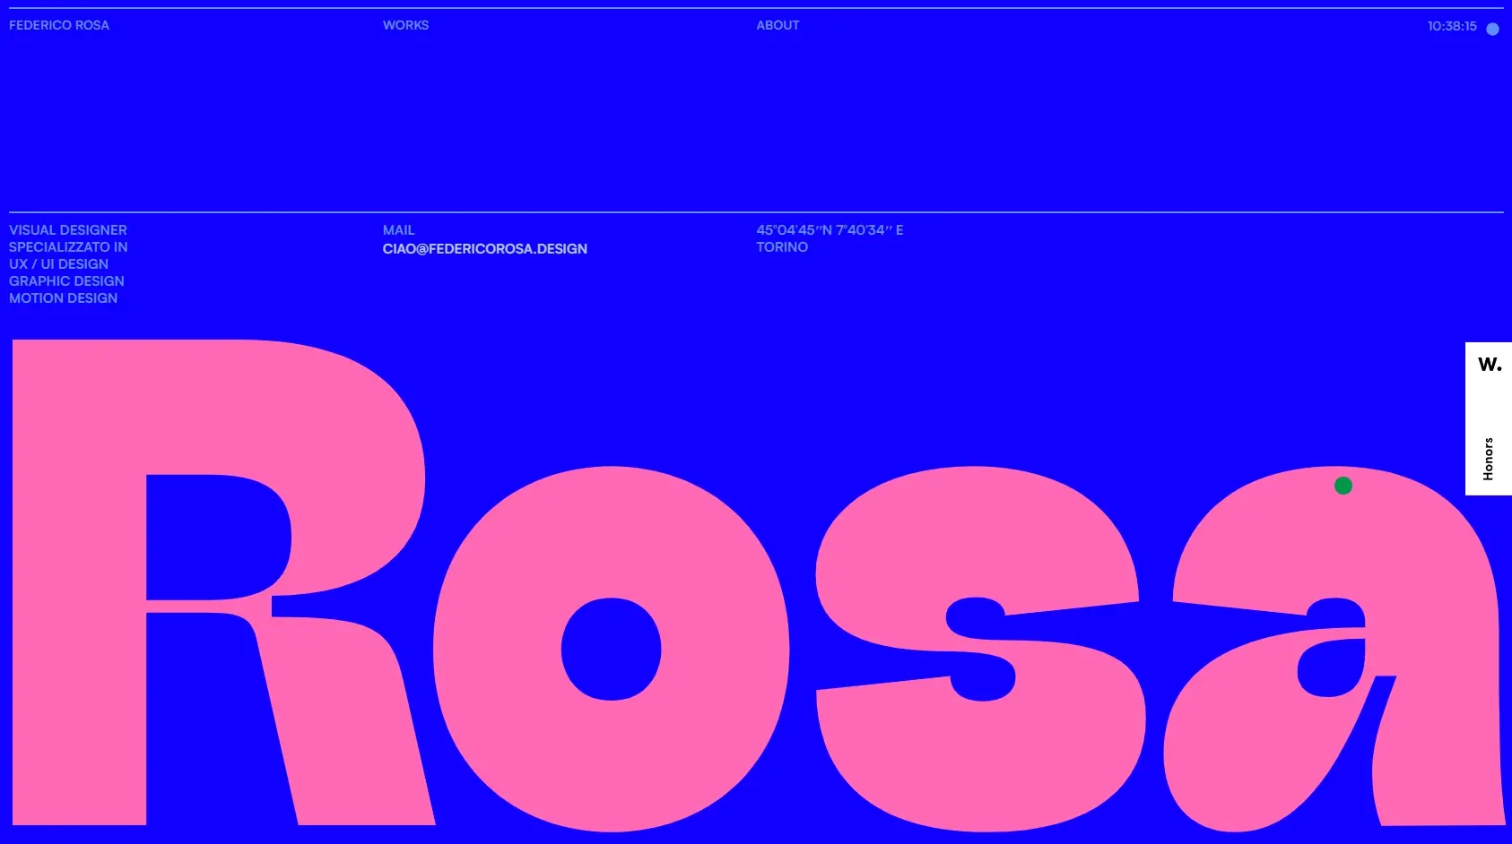Screen dimensions: 1512x844
Task: Click the GRAPHIC DESIGN text
Action: click(66, 281)
